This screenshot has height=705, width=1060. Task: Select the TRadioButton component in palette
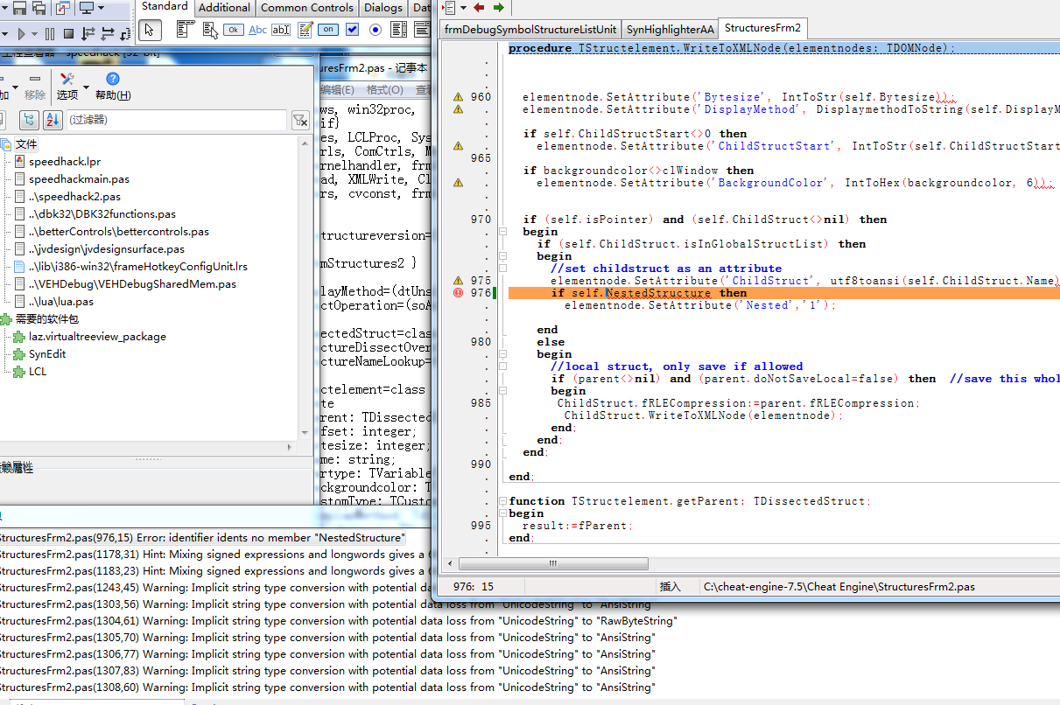point(376,30)
